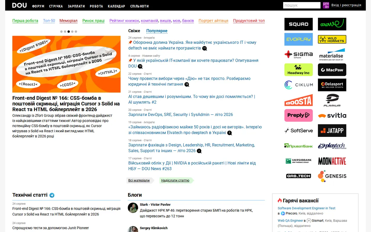Screen dimensions: 371x232
Task: Click the Всі матеріали button
Action: click(x=139, y=180)
